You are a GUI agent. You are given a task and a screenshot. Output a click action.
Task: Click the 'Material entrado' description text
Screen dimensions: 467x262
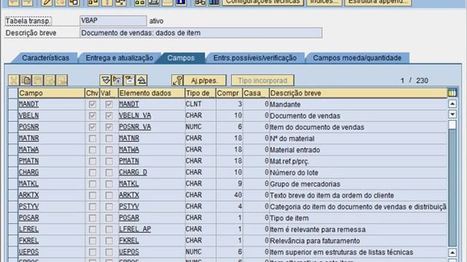tap(295, 150)
